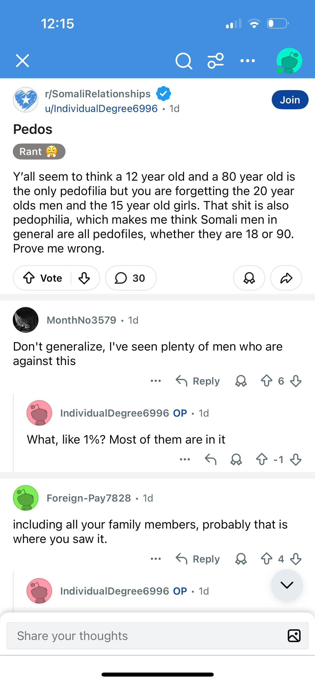Open the u/IndividualDegree6996 profile link
Image resolution: width=315 pixels, height=683 pixels.
pos(101,109)
